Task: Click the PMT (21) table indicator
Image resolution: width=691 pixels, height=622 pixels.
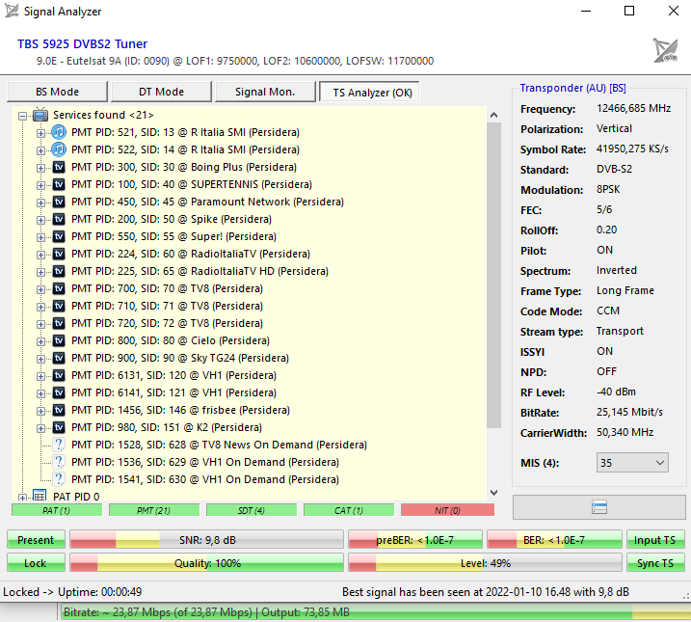Action: tap(154, 510)
